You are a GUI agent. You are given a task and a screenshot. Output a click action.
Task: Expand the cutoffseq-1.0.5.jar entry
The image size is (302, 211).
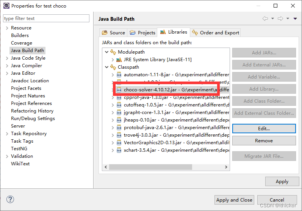(113, 105)
